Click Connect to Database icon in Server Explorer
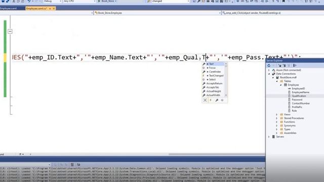324x182 pixels. [279, 65]
